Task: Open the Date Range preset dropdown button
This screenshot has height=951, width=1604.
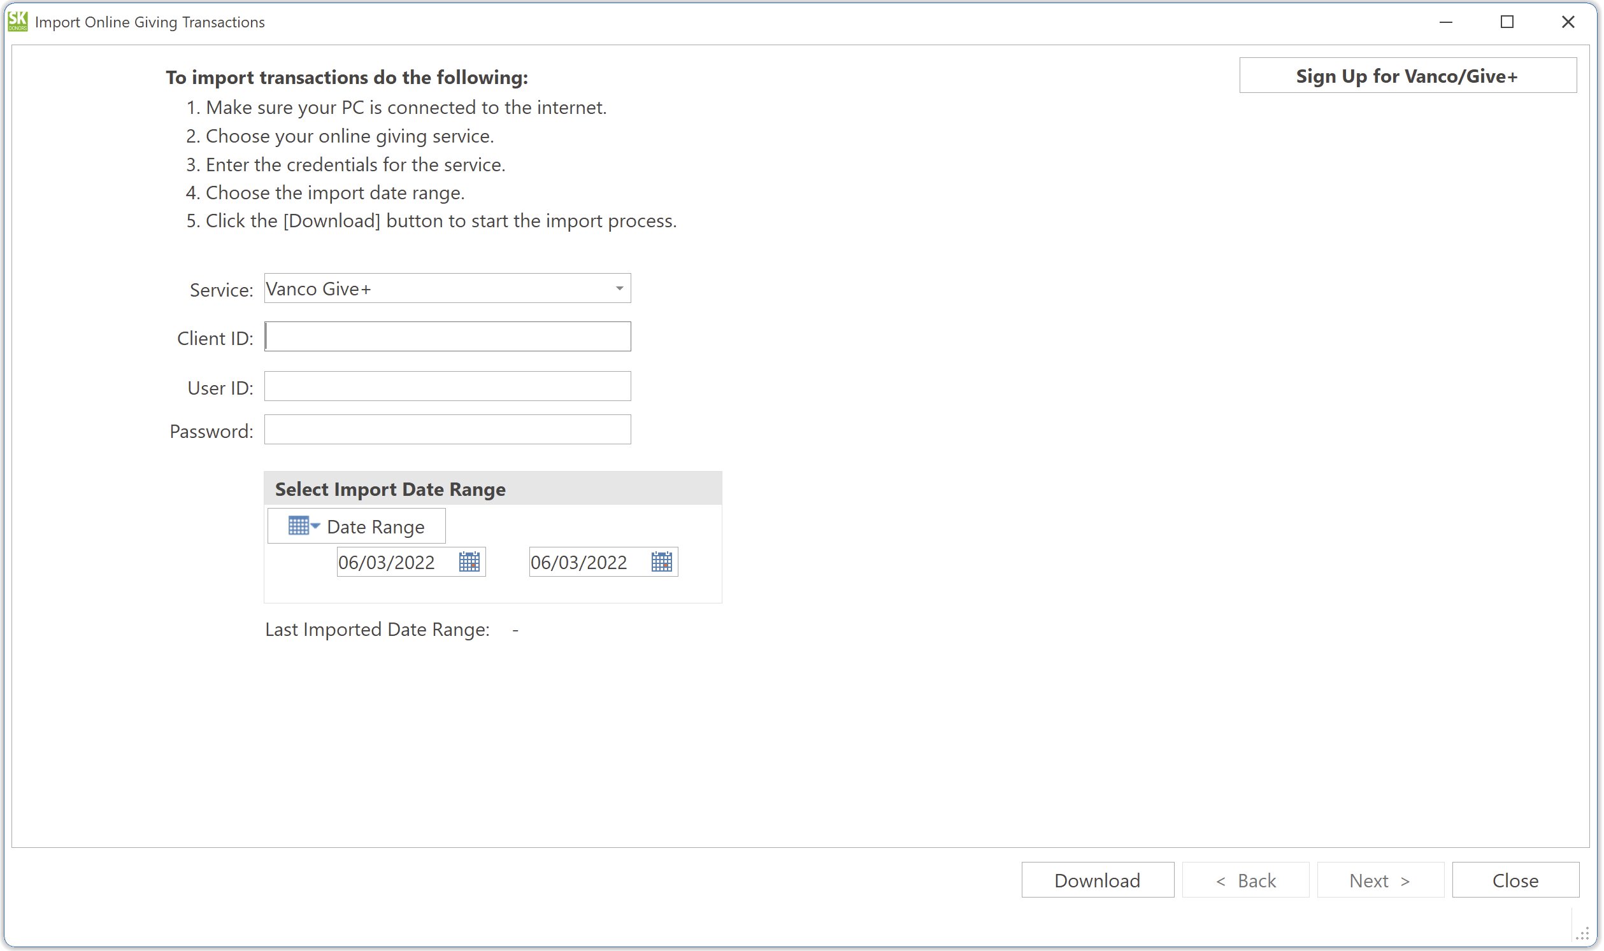Action: [x=356, y=526]
